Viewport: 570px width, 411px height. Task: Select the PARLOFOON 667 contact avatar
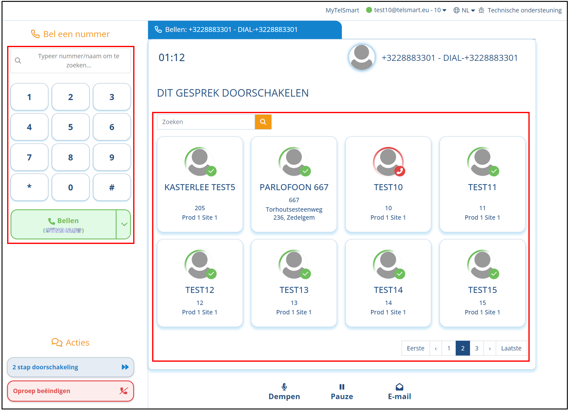(294, 162)
